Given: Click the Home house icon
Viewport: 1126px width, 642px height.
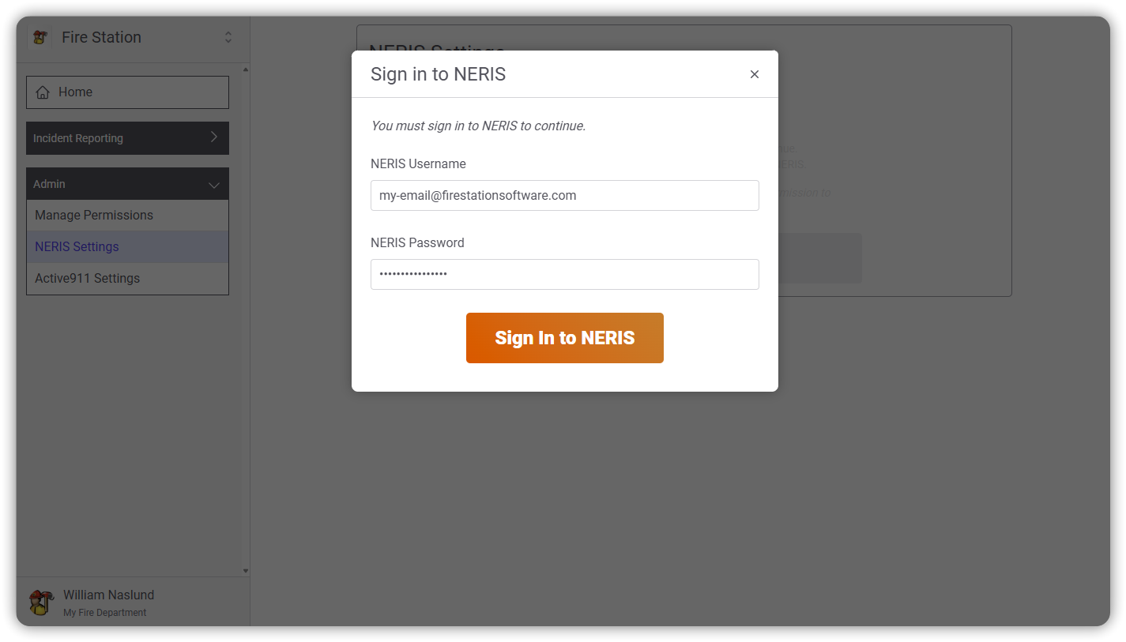Looking at the screenshot, I should pos(43,92).
